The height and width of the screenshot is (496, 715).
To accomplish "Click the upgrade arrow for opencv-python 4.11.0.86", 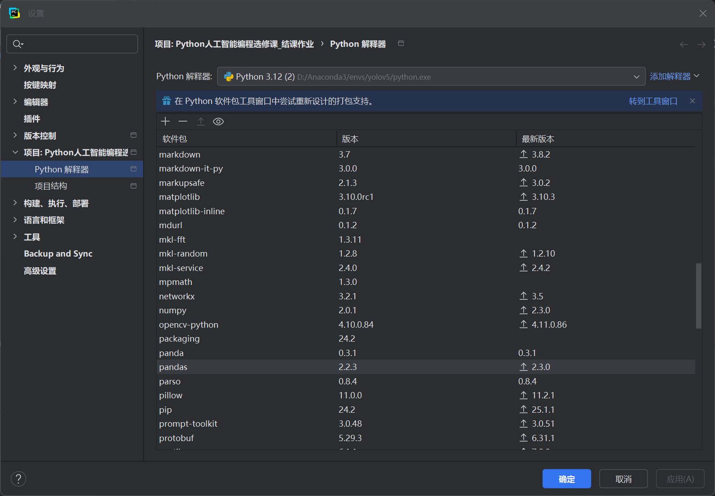I will (x=524, y=325).
